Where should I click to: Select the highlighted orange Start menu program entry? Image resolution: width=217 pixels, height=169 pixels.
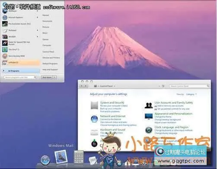point(21,62)
